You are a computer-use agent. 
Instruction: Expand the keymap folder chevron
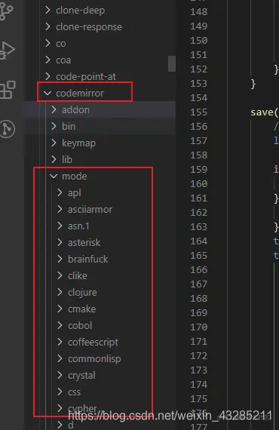54,143
